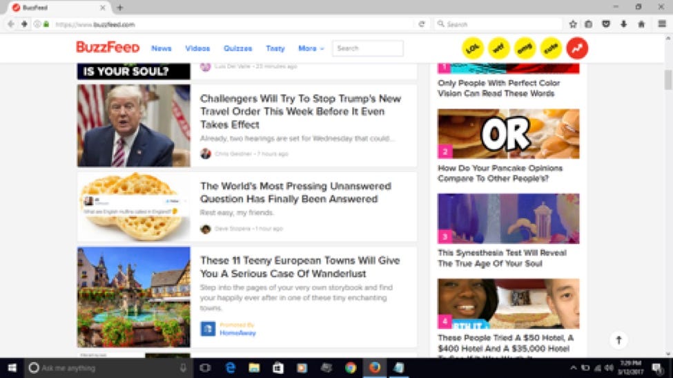Open the Videos section
Viewport: 673px width, 378px height.
pyautogui.click(x=197, y=48)
